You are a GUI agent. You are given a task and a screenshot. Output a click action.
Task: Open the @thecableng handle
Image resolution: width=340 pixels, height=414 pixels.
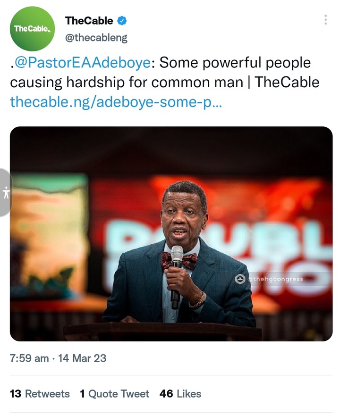click(96, 38)
